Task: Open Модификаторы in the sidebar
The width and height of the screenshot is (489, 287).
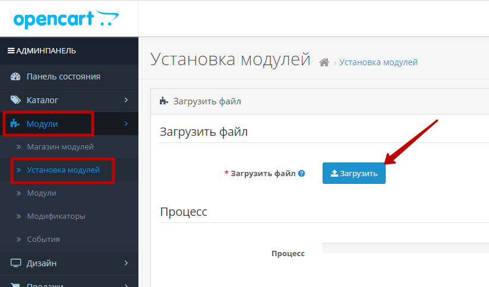Action: click(x=56, y=216)
